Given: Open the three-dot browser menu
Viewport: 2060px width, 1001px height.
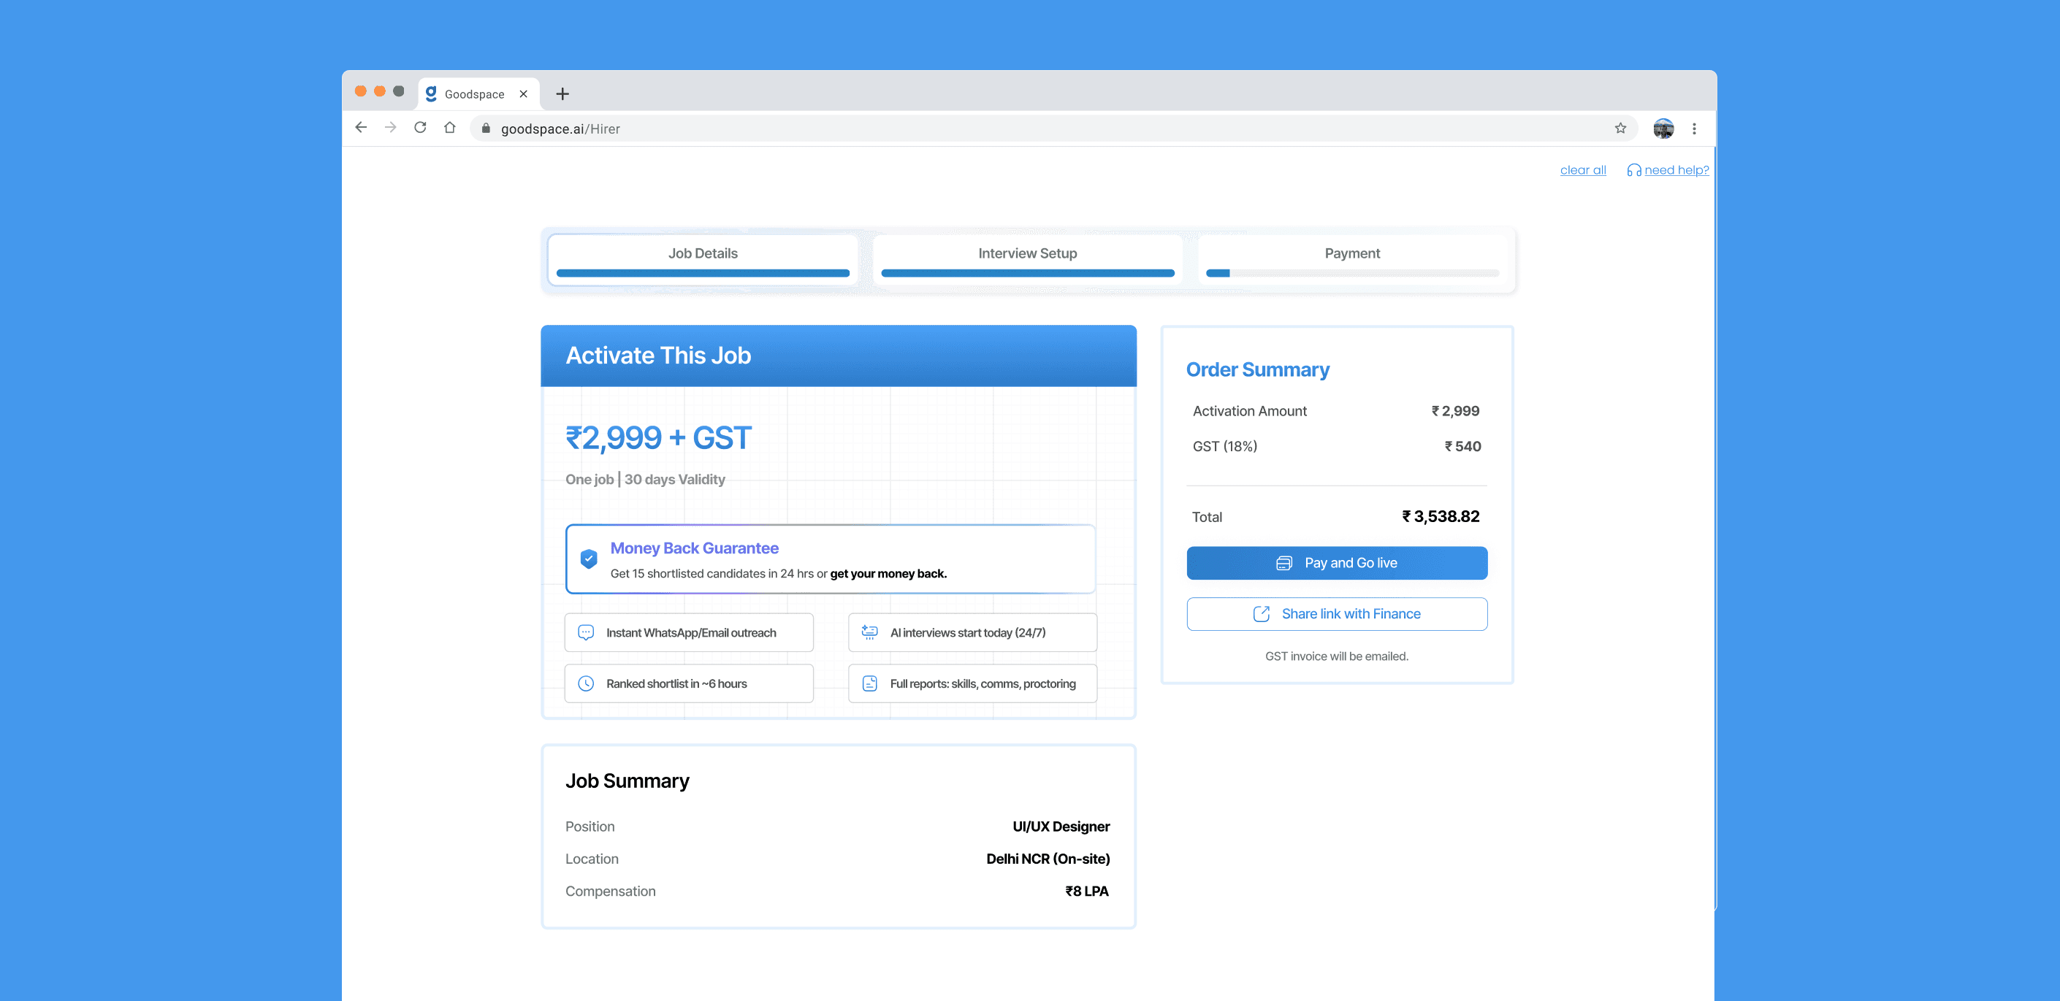Looking at the screenshot, I should pyautogui.click(x=1694, y=128).
